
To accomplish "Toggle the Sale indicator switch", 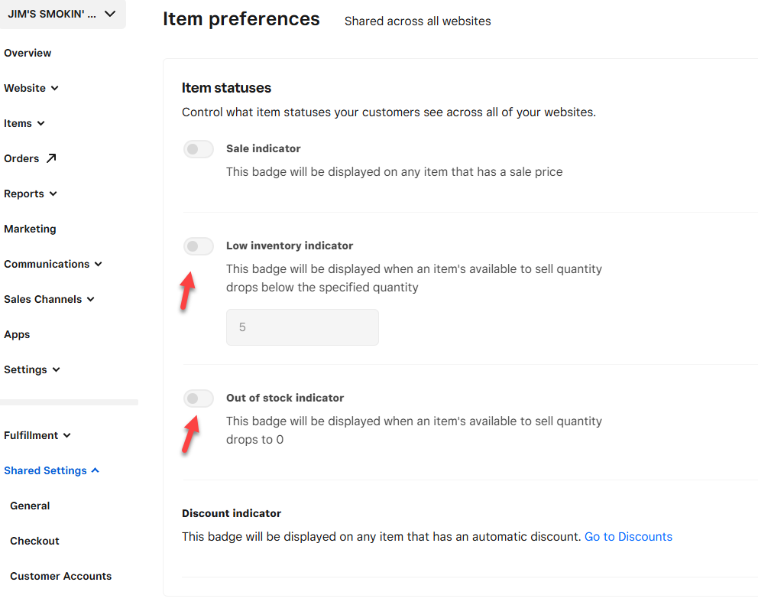I will pos(199,149).
